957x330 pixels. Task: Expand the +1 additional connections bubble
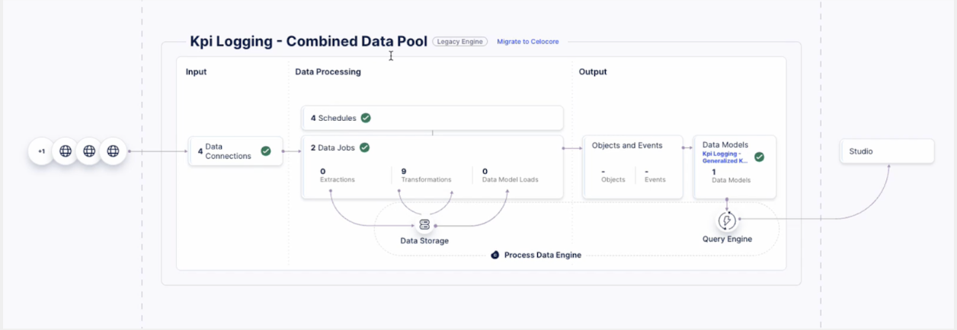(41, 151)
